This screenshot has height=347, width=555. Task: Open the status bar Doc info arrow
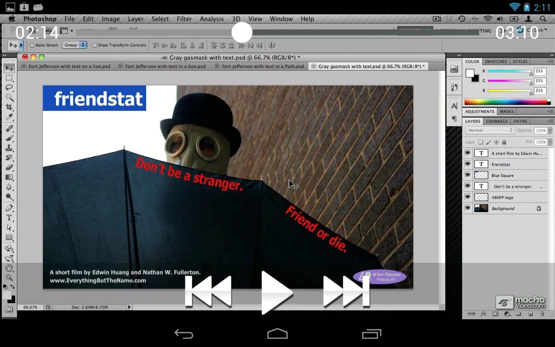click(129, 307)
